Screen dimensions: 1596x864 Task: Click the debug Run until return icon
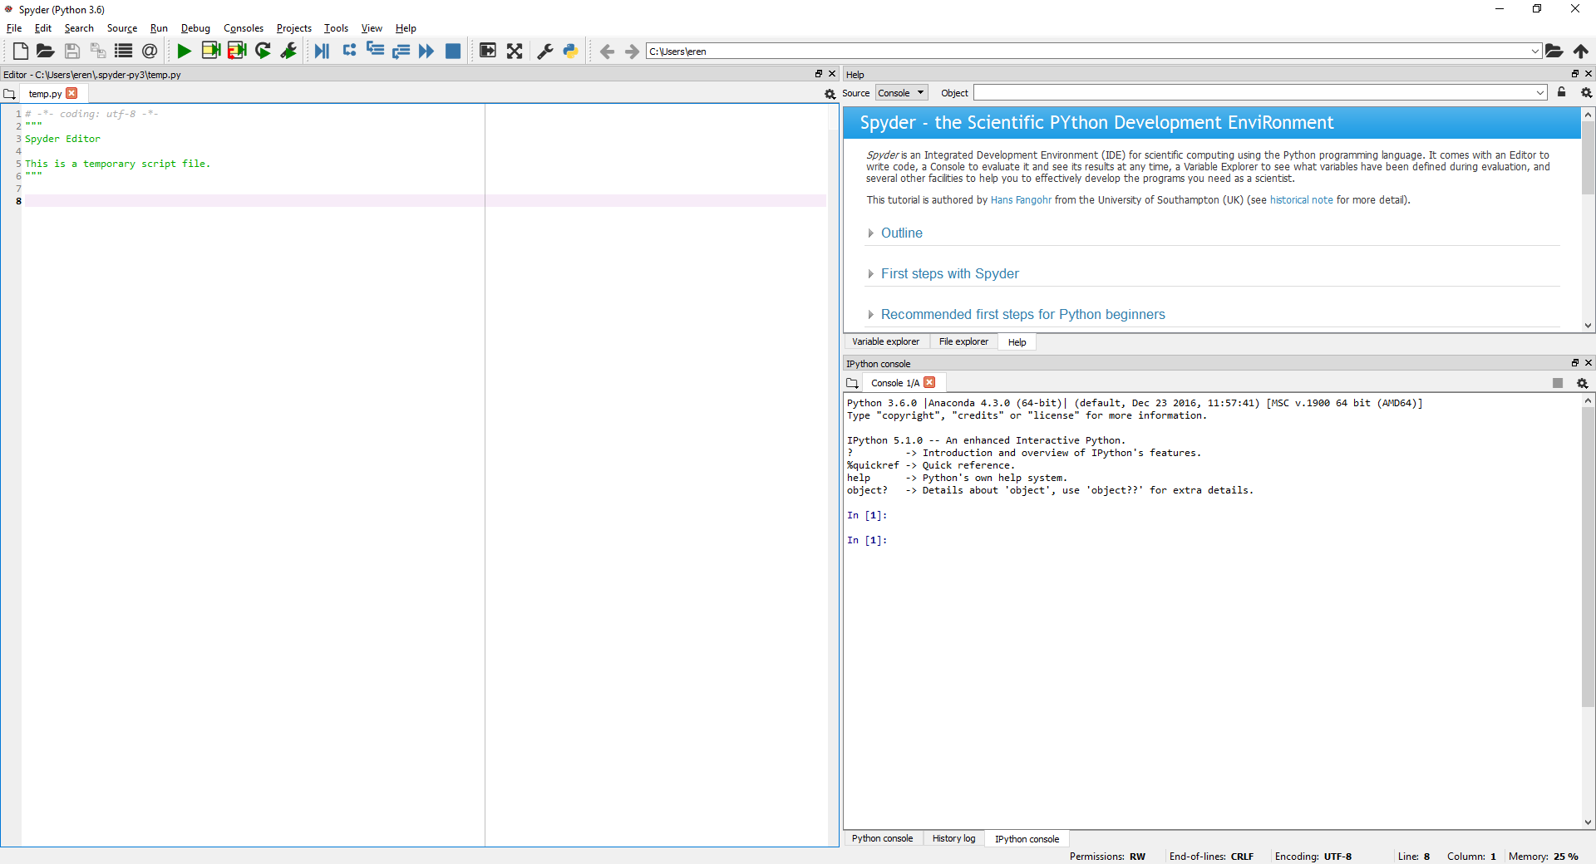coord(401,51)
